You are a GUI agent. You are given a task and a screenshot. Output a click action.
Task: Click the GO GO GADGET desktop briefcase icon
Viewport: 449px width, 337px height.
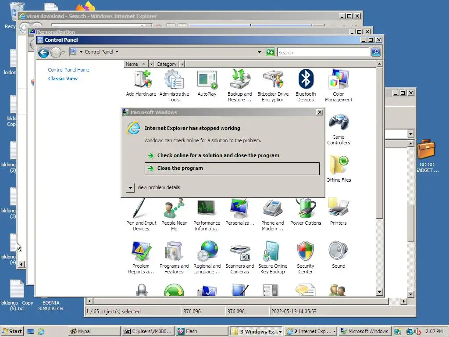tap(427, 156)
